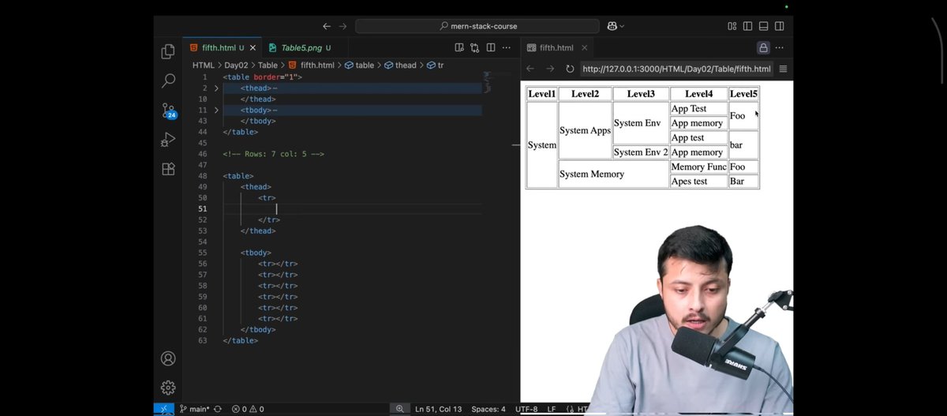Go back using the title bar arrow
947x416 pixels.
coord(327,26)
